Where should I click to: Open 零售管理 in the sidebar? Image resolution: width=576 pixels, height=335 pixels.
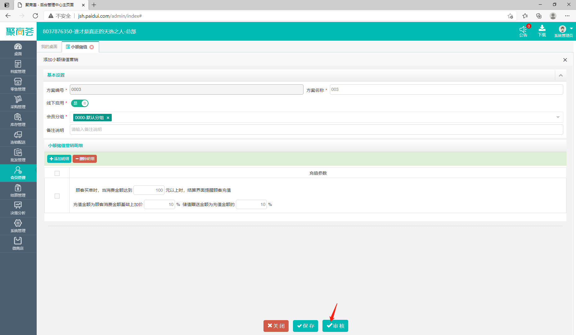point(18,85)
